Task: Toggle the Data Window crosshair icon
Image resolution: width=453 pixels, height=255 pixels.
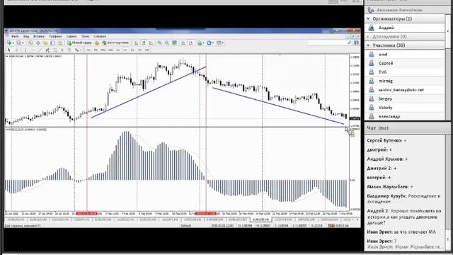Action: pyautogui.click(x=38, y=43)
